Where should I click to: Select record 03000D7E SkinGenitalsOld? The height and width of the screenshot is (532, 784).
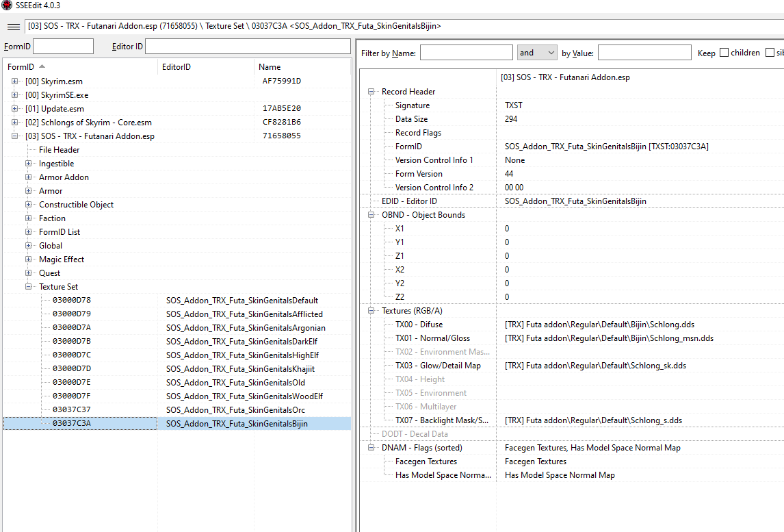pos(177,382)
